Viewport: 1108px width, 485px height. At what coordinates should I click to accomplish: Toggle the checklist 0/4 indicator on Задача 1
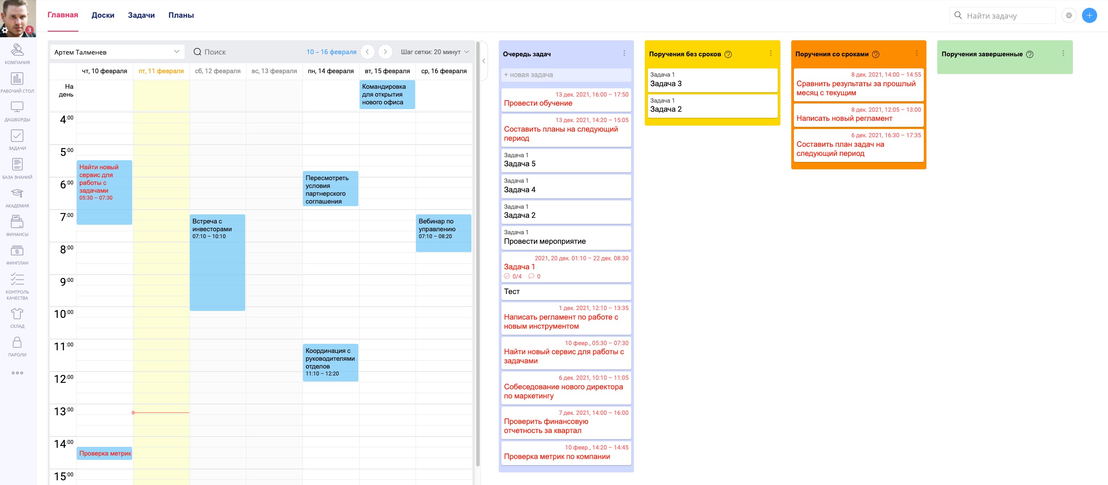coord(513,276)
